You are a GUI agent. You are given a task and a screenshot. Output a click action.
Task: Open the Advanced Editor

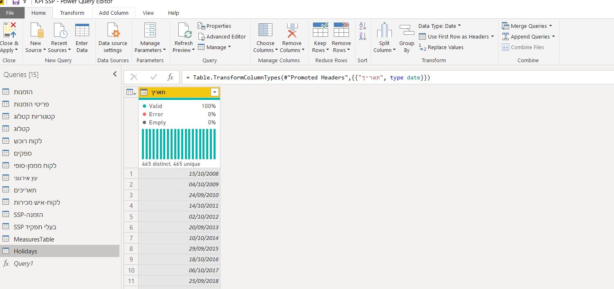222,36
